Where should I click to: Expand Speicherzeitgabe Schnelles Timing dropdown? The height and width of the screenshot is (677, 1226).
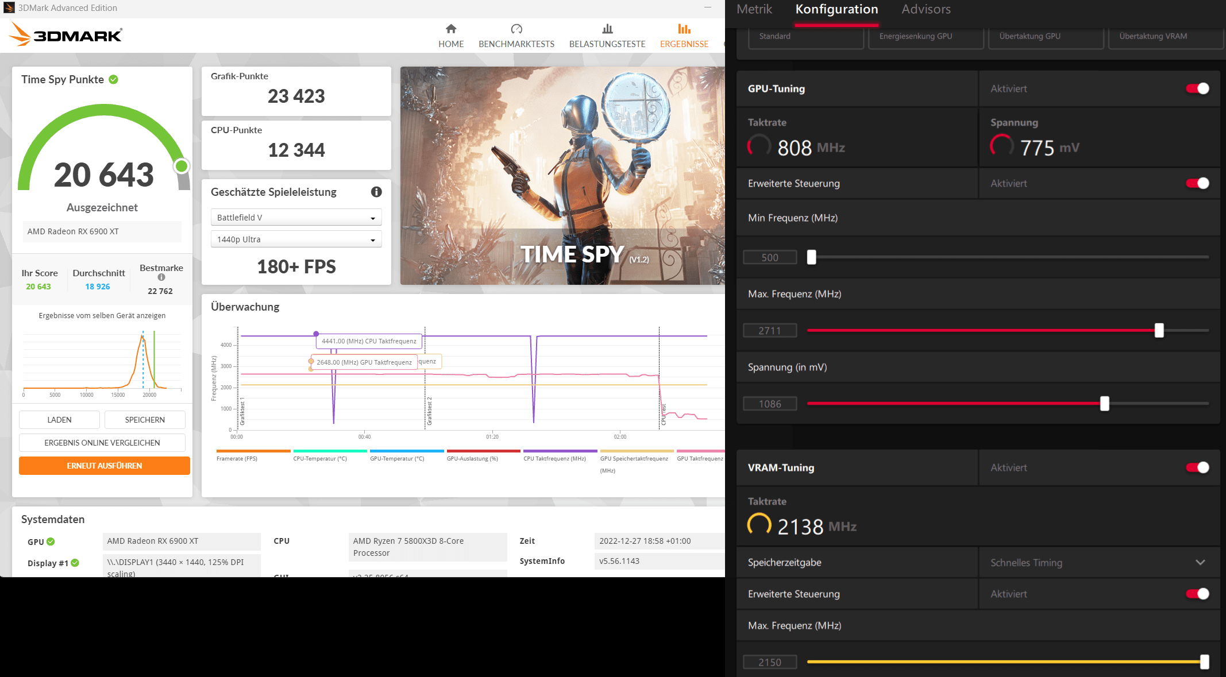(x=1098, y=563)
